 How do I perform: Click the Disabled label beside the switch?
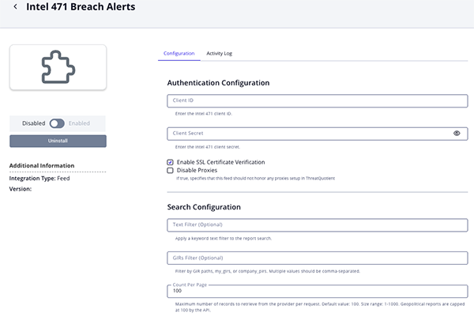point(33,123)
